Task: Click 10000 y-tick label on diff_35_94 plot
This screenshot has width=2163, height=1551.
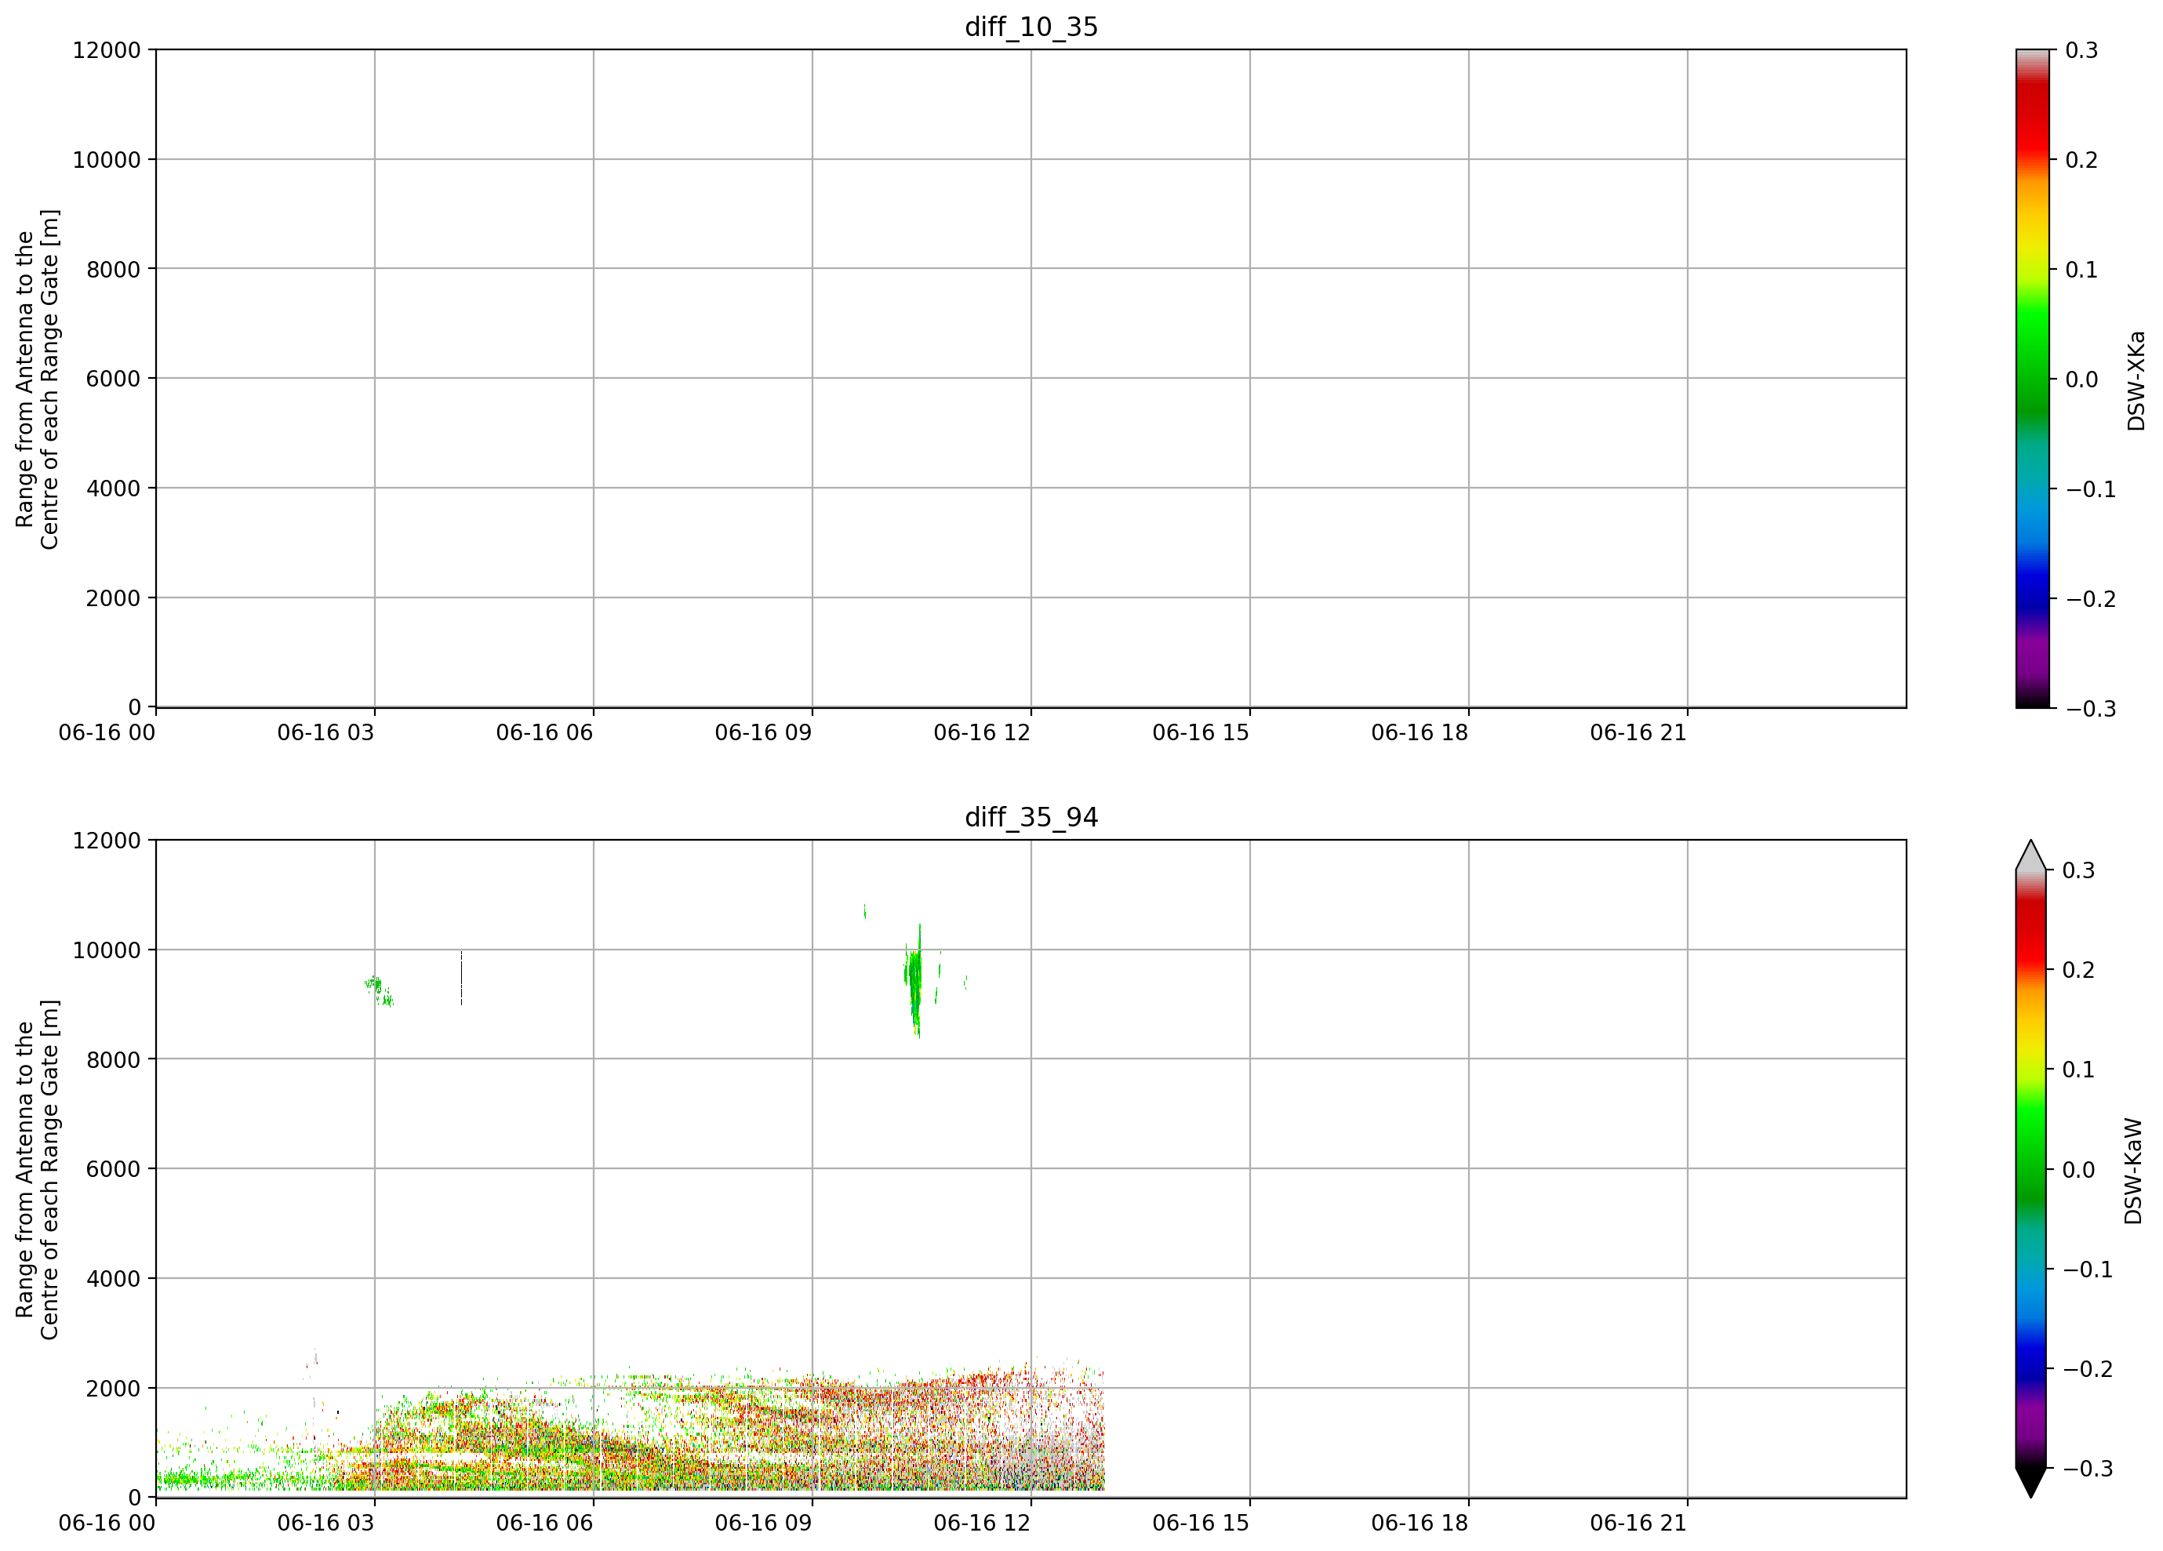Action: click(x=107, y=950)
